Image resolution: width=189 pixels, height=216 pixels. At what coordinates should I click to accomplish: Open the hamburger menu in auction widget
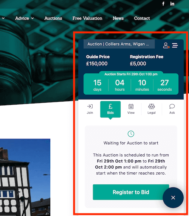click(175, 45)
